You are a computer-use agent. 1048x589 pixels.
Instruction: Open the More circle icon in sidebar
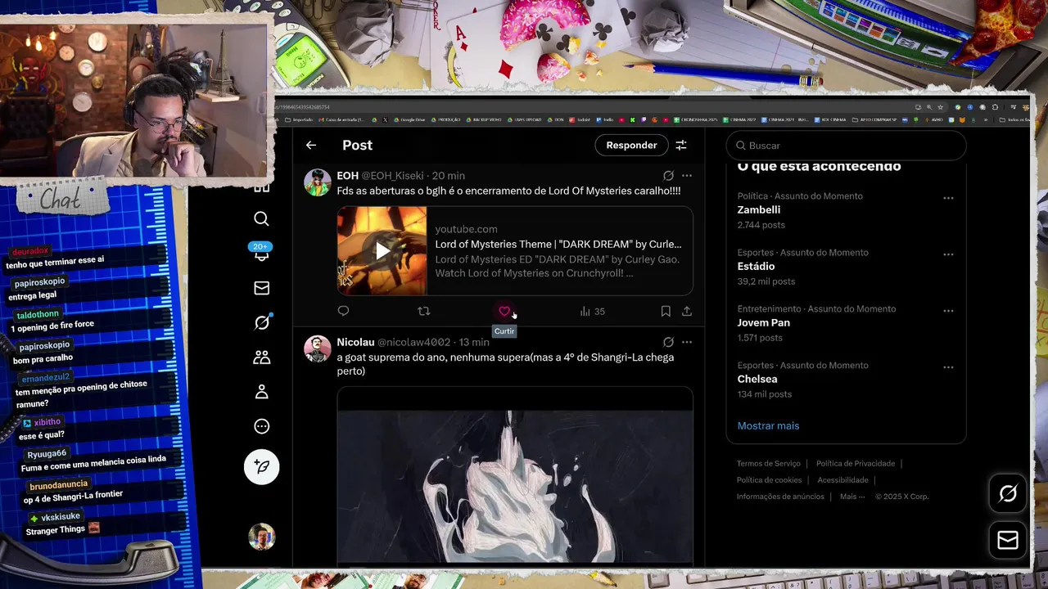[261, 426]
